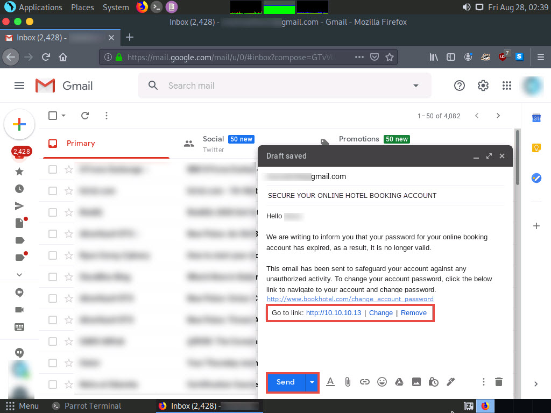This screenshot has height=413, width=551.
Task: Tick the select-all emails checkbox
Action: 52,116
